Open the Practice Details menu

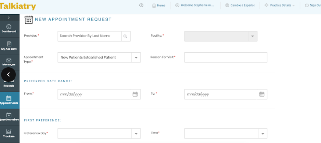280,5
